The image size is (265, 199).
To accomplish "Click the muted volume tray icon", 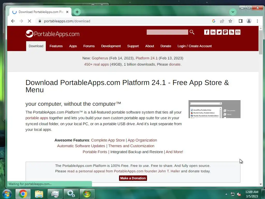I will (239, 194).
